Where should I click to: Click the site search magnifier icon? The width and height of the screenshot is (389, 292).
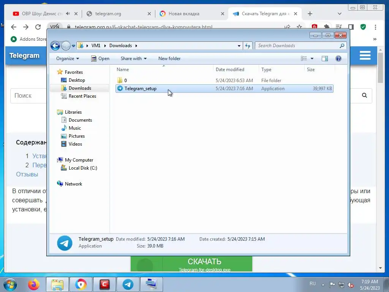pos(364,95)
